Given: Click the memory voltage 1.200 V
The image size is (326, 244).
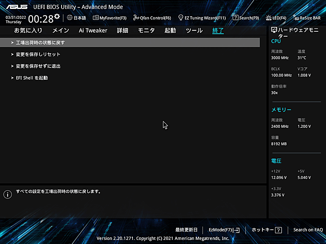Looking at the screenshot, I should click(304, 126).
